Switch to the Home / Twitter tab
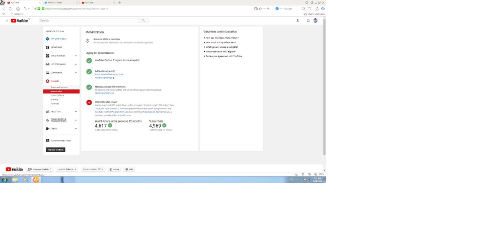This screenshot has width=478, height=225. tap(61, 2)
